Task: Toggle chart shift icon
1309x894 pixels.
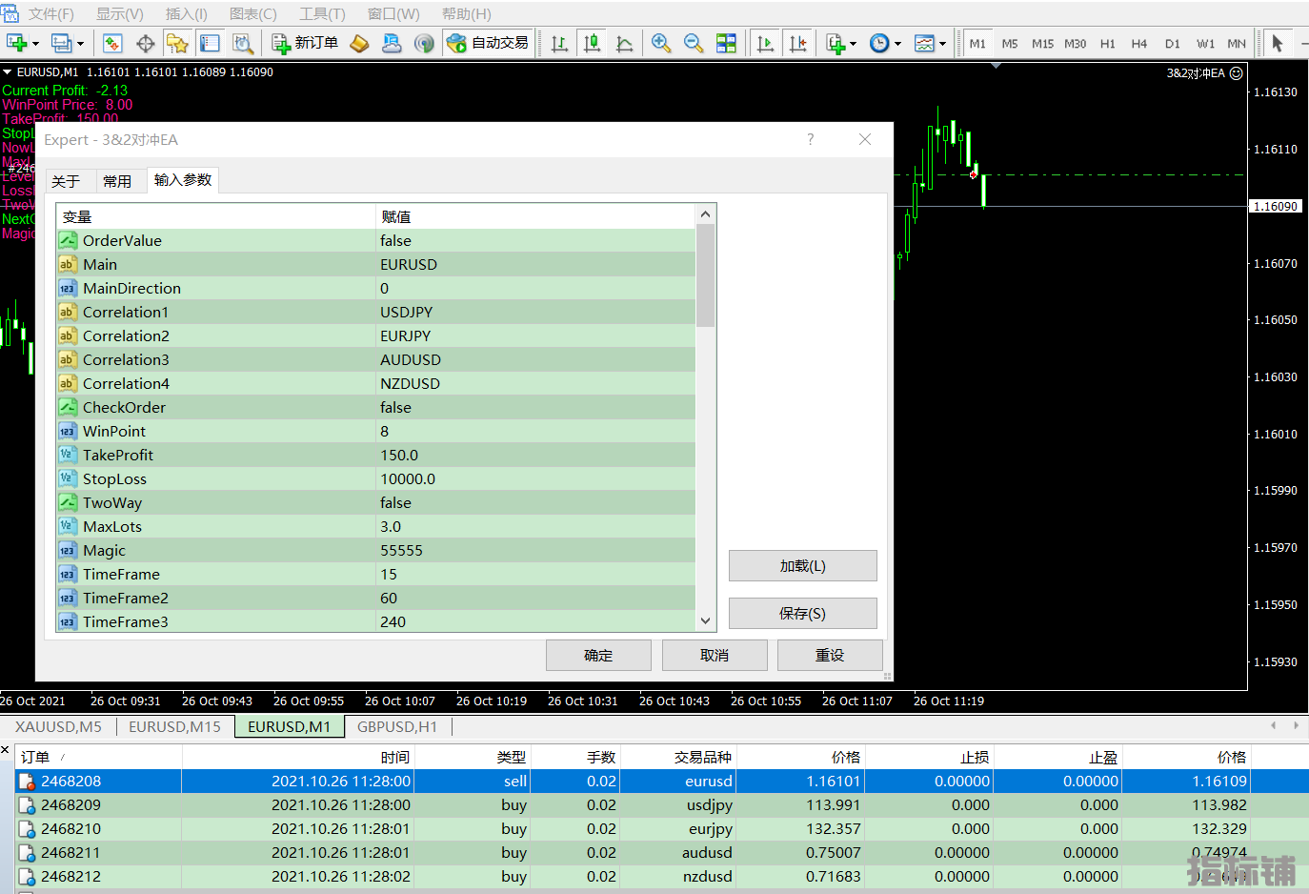Action: click(797, 43)
